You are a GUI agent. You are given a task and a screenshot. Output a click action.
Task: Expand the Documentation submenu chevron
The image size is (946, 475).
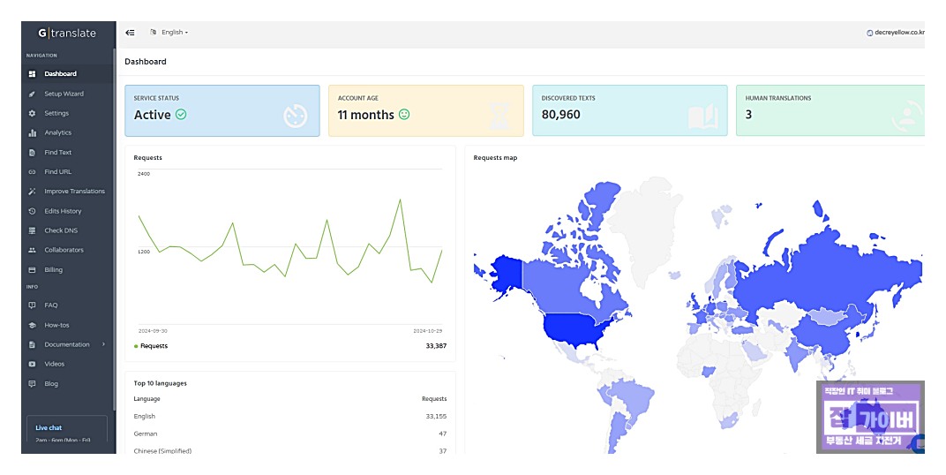click(x=103, y=344)
